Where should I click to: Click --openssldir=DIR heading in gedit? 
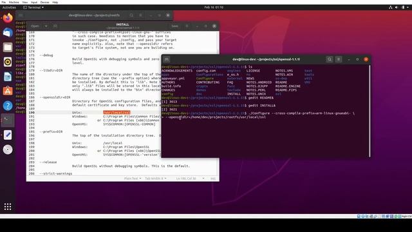pyautogui.click(x=55, y=97)
